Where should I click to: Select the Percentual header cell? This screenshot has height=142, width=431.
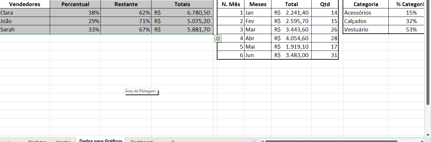75,4
